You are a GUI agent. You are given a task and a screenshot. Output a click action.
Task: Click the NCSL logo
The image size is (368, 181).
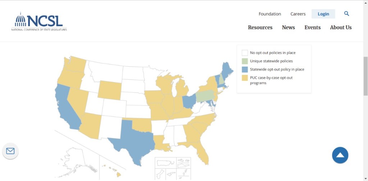coord(39,22)
